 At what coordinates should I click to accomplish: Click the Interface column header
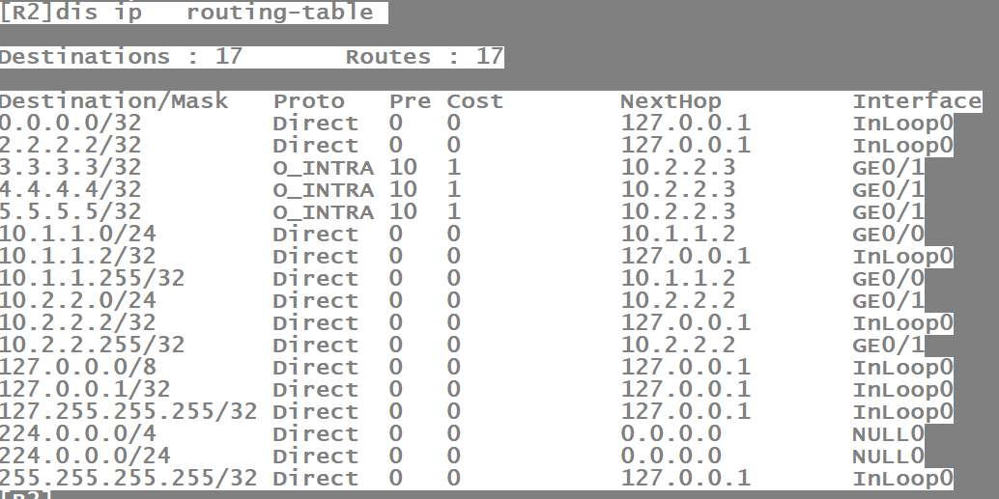917,101
